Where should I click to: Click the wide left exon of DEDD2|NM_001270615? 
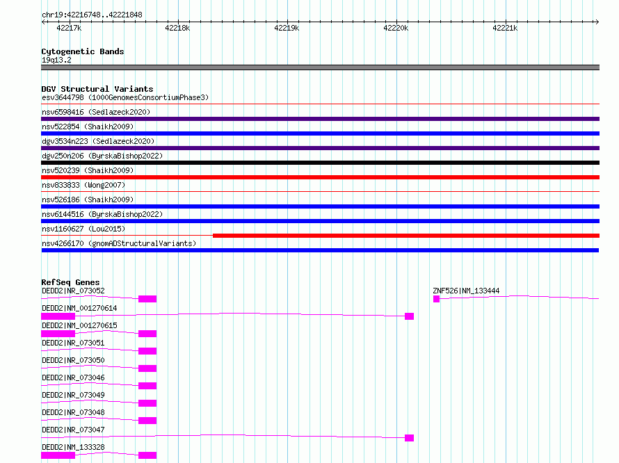coord(58,334)
